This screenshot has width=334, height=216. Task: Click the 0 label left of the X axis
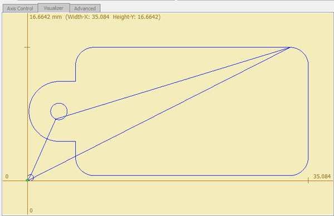pos(7,176)
